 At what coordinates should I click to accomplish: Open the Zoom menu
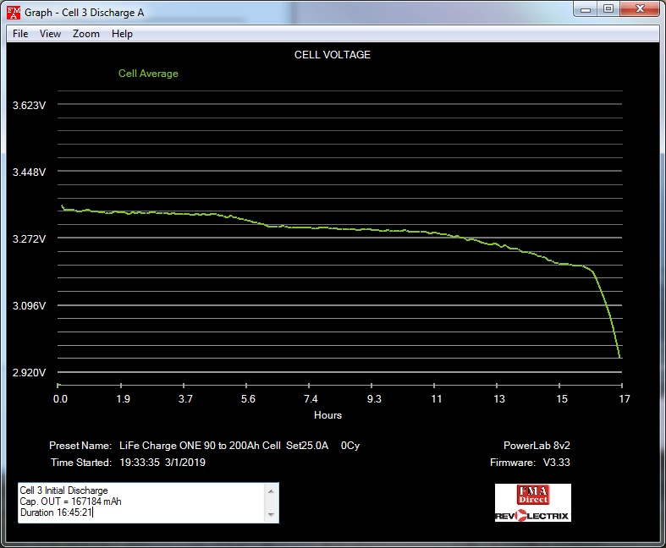tap(85, 34)
